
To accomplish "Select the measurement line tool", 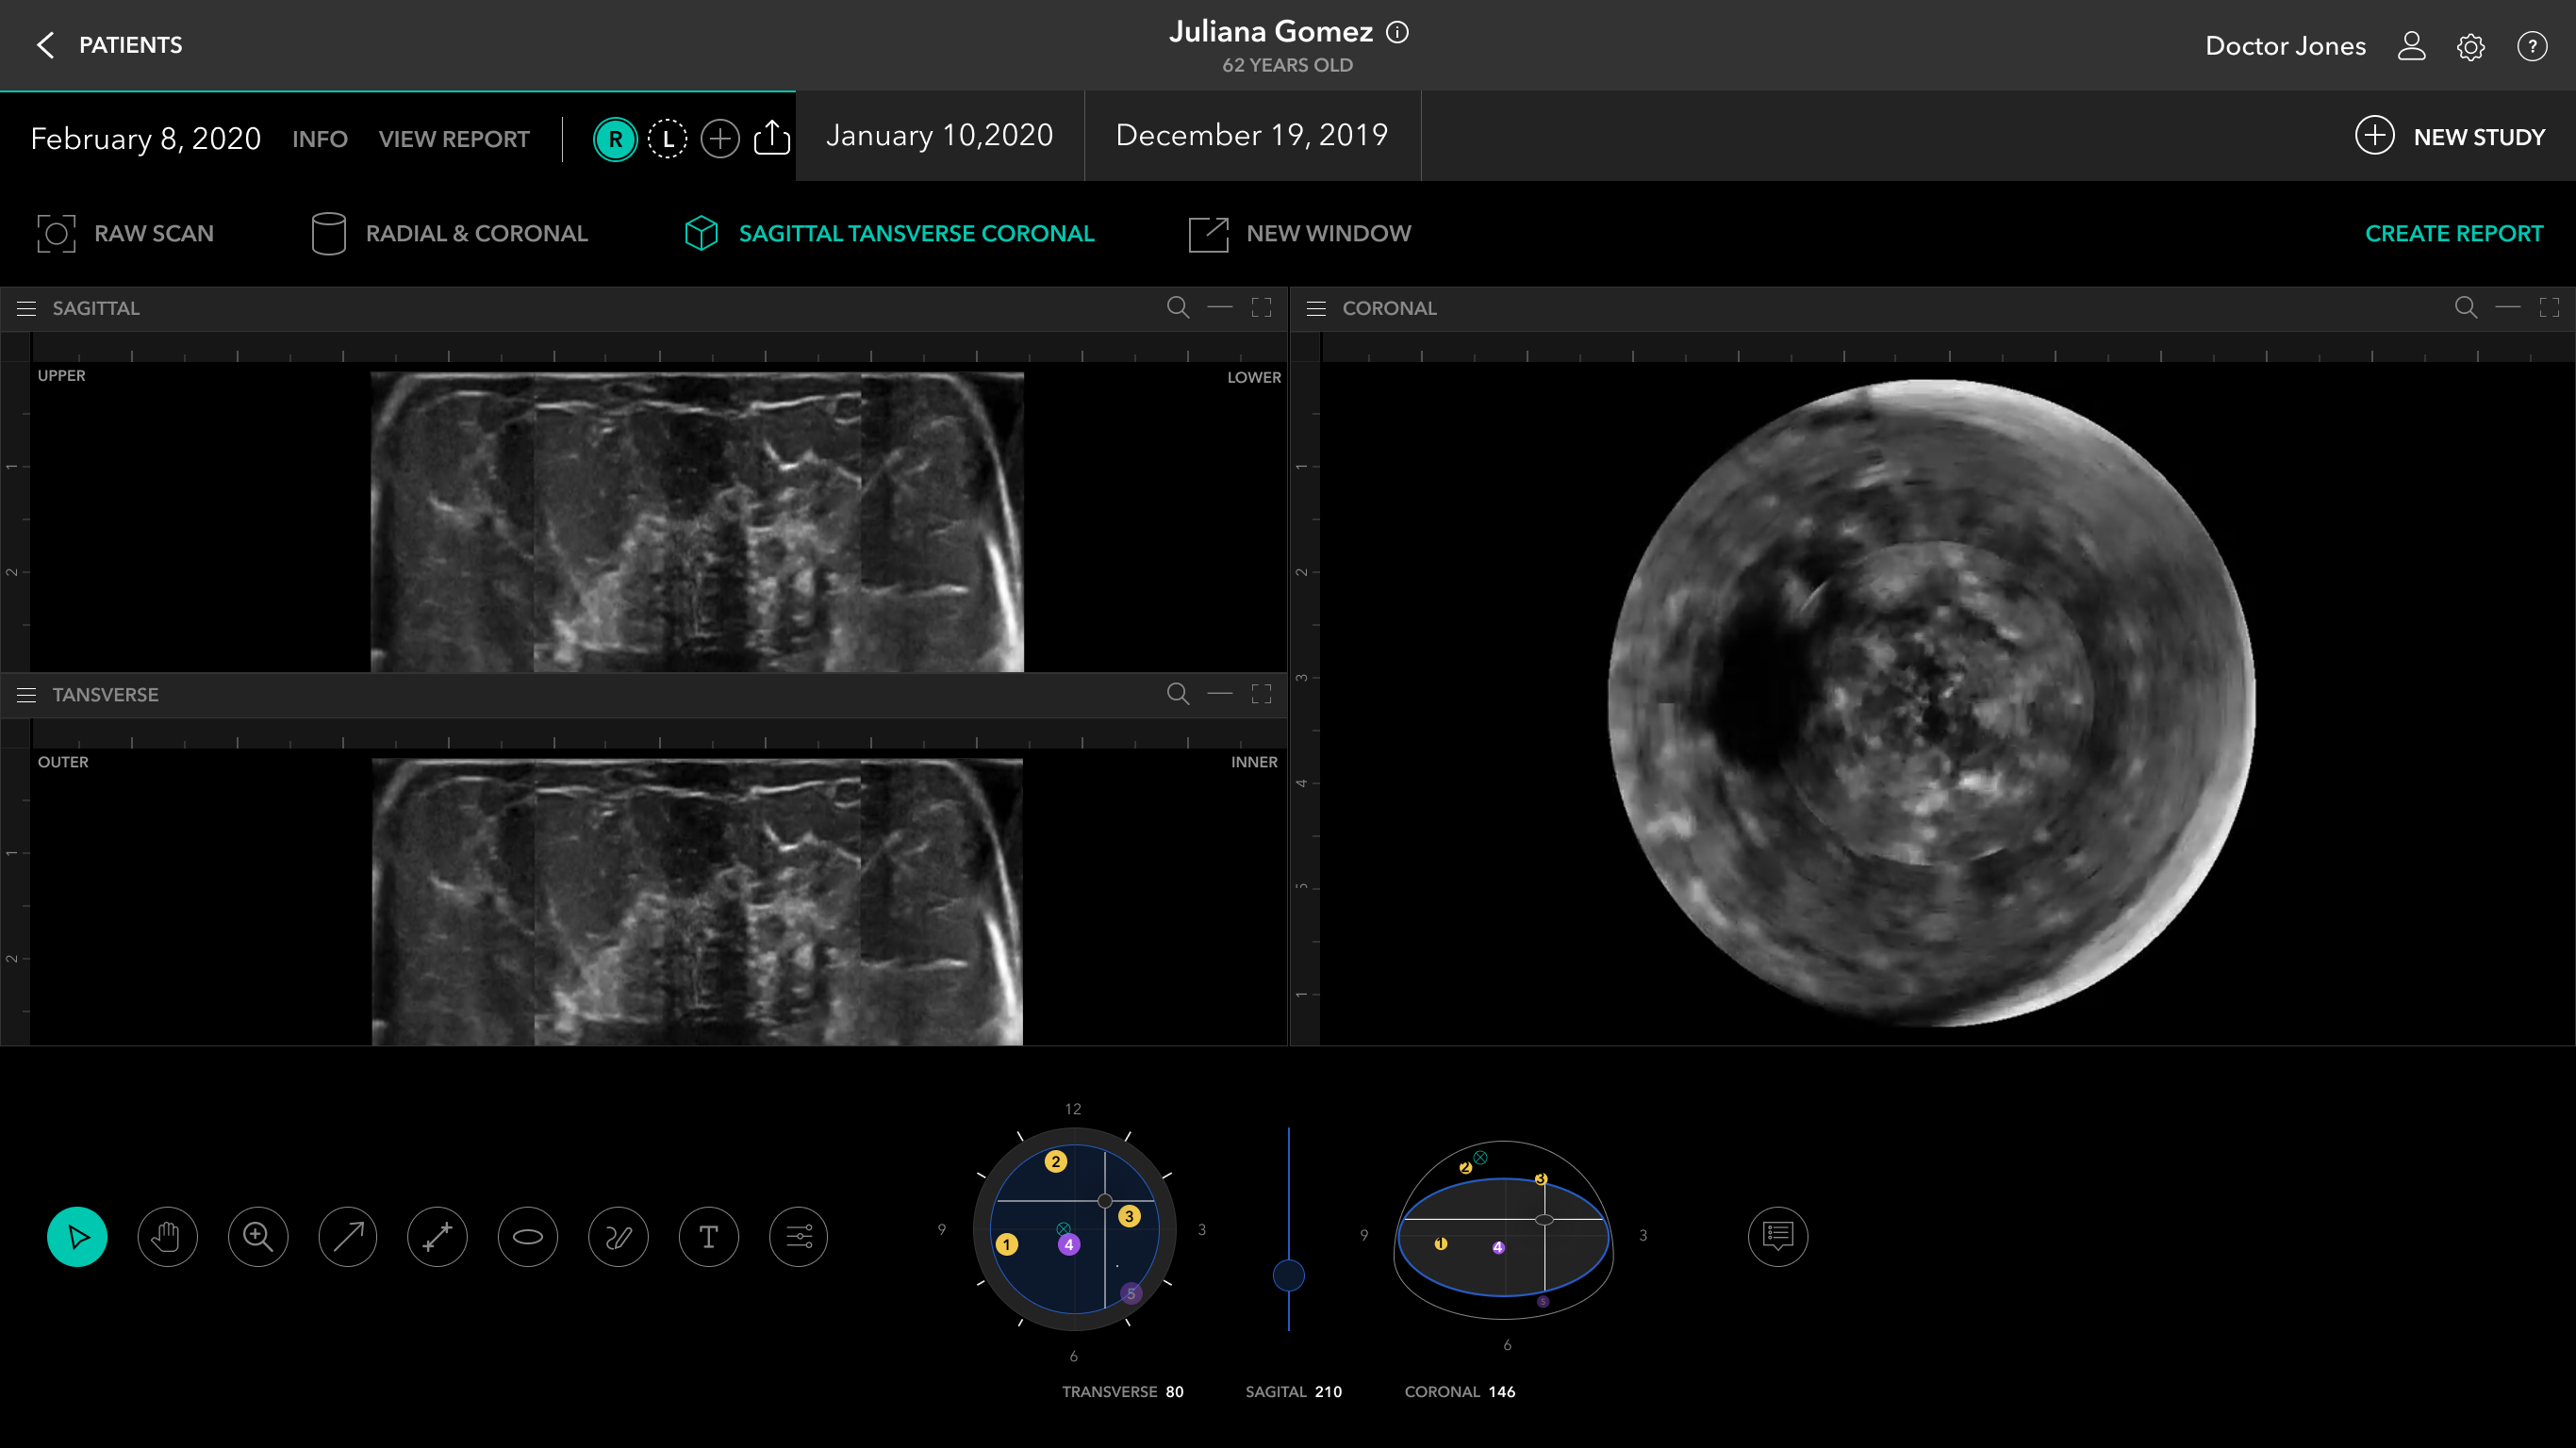I will 437,1237.
